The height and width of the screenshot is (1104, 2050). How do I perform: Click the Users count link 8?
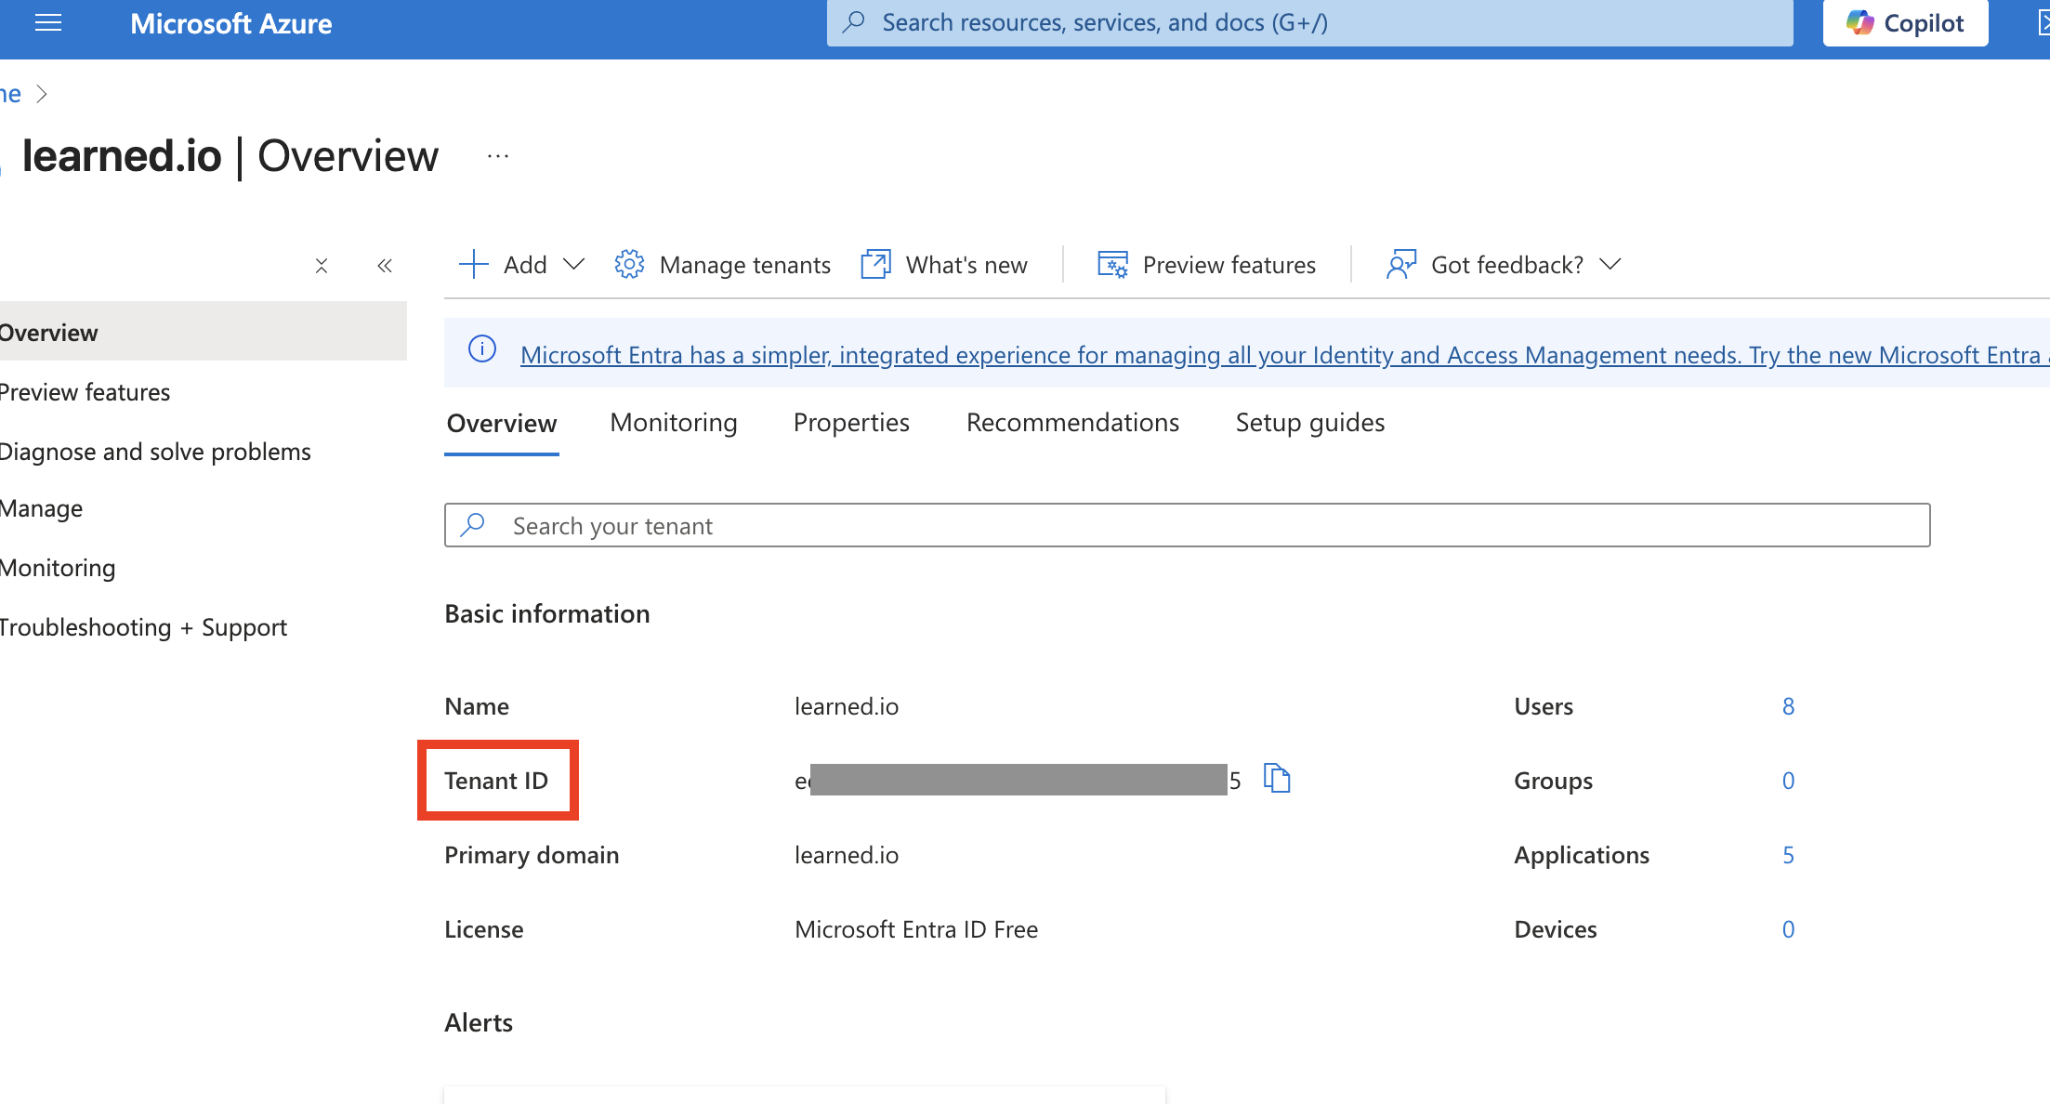coord(1788,706)
